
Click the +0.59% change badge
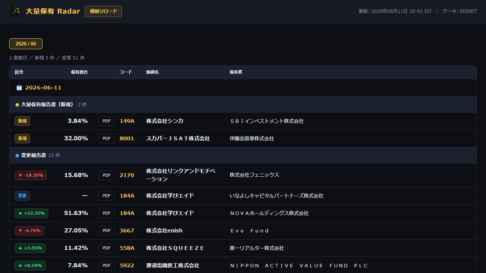pyautogui.click(x=30, y=265)
